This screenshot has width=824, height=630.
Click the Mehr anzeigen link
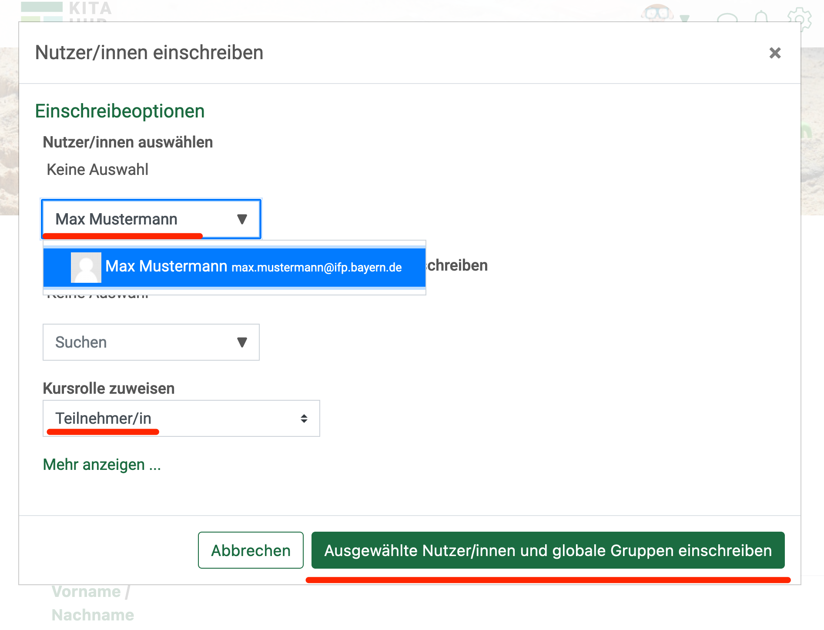click(102, 465)
